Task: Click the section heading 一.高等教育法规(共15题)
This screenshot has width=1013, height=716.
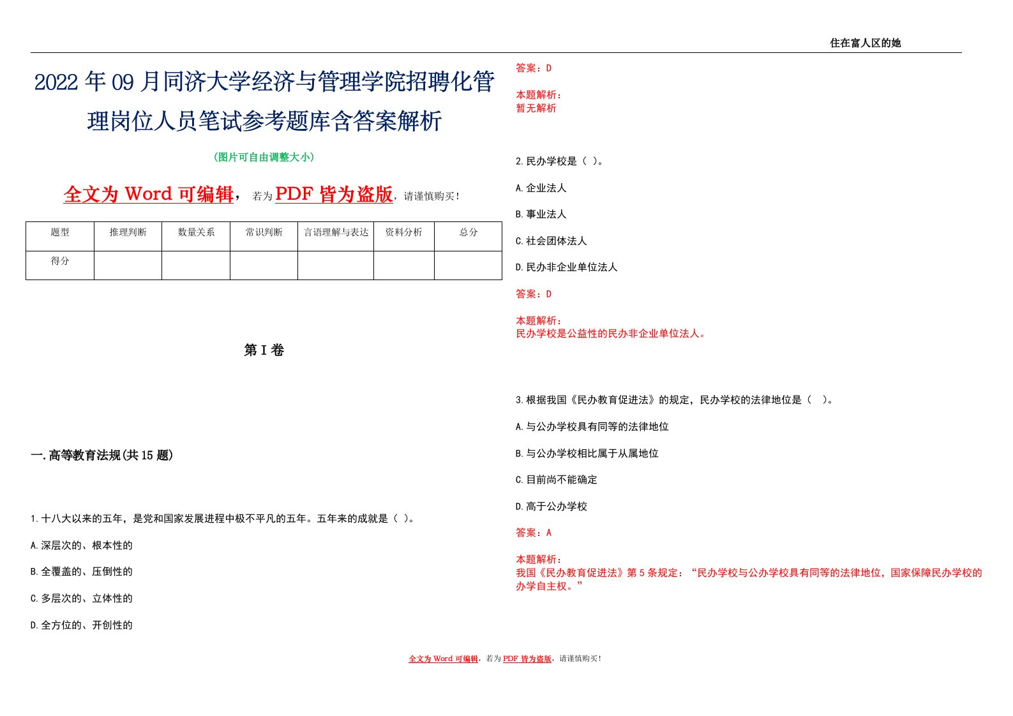Action: [x=102, y=455]
